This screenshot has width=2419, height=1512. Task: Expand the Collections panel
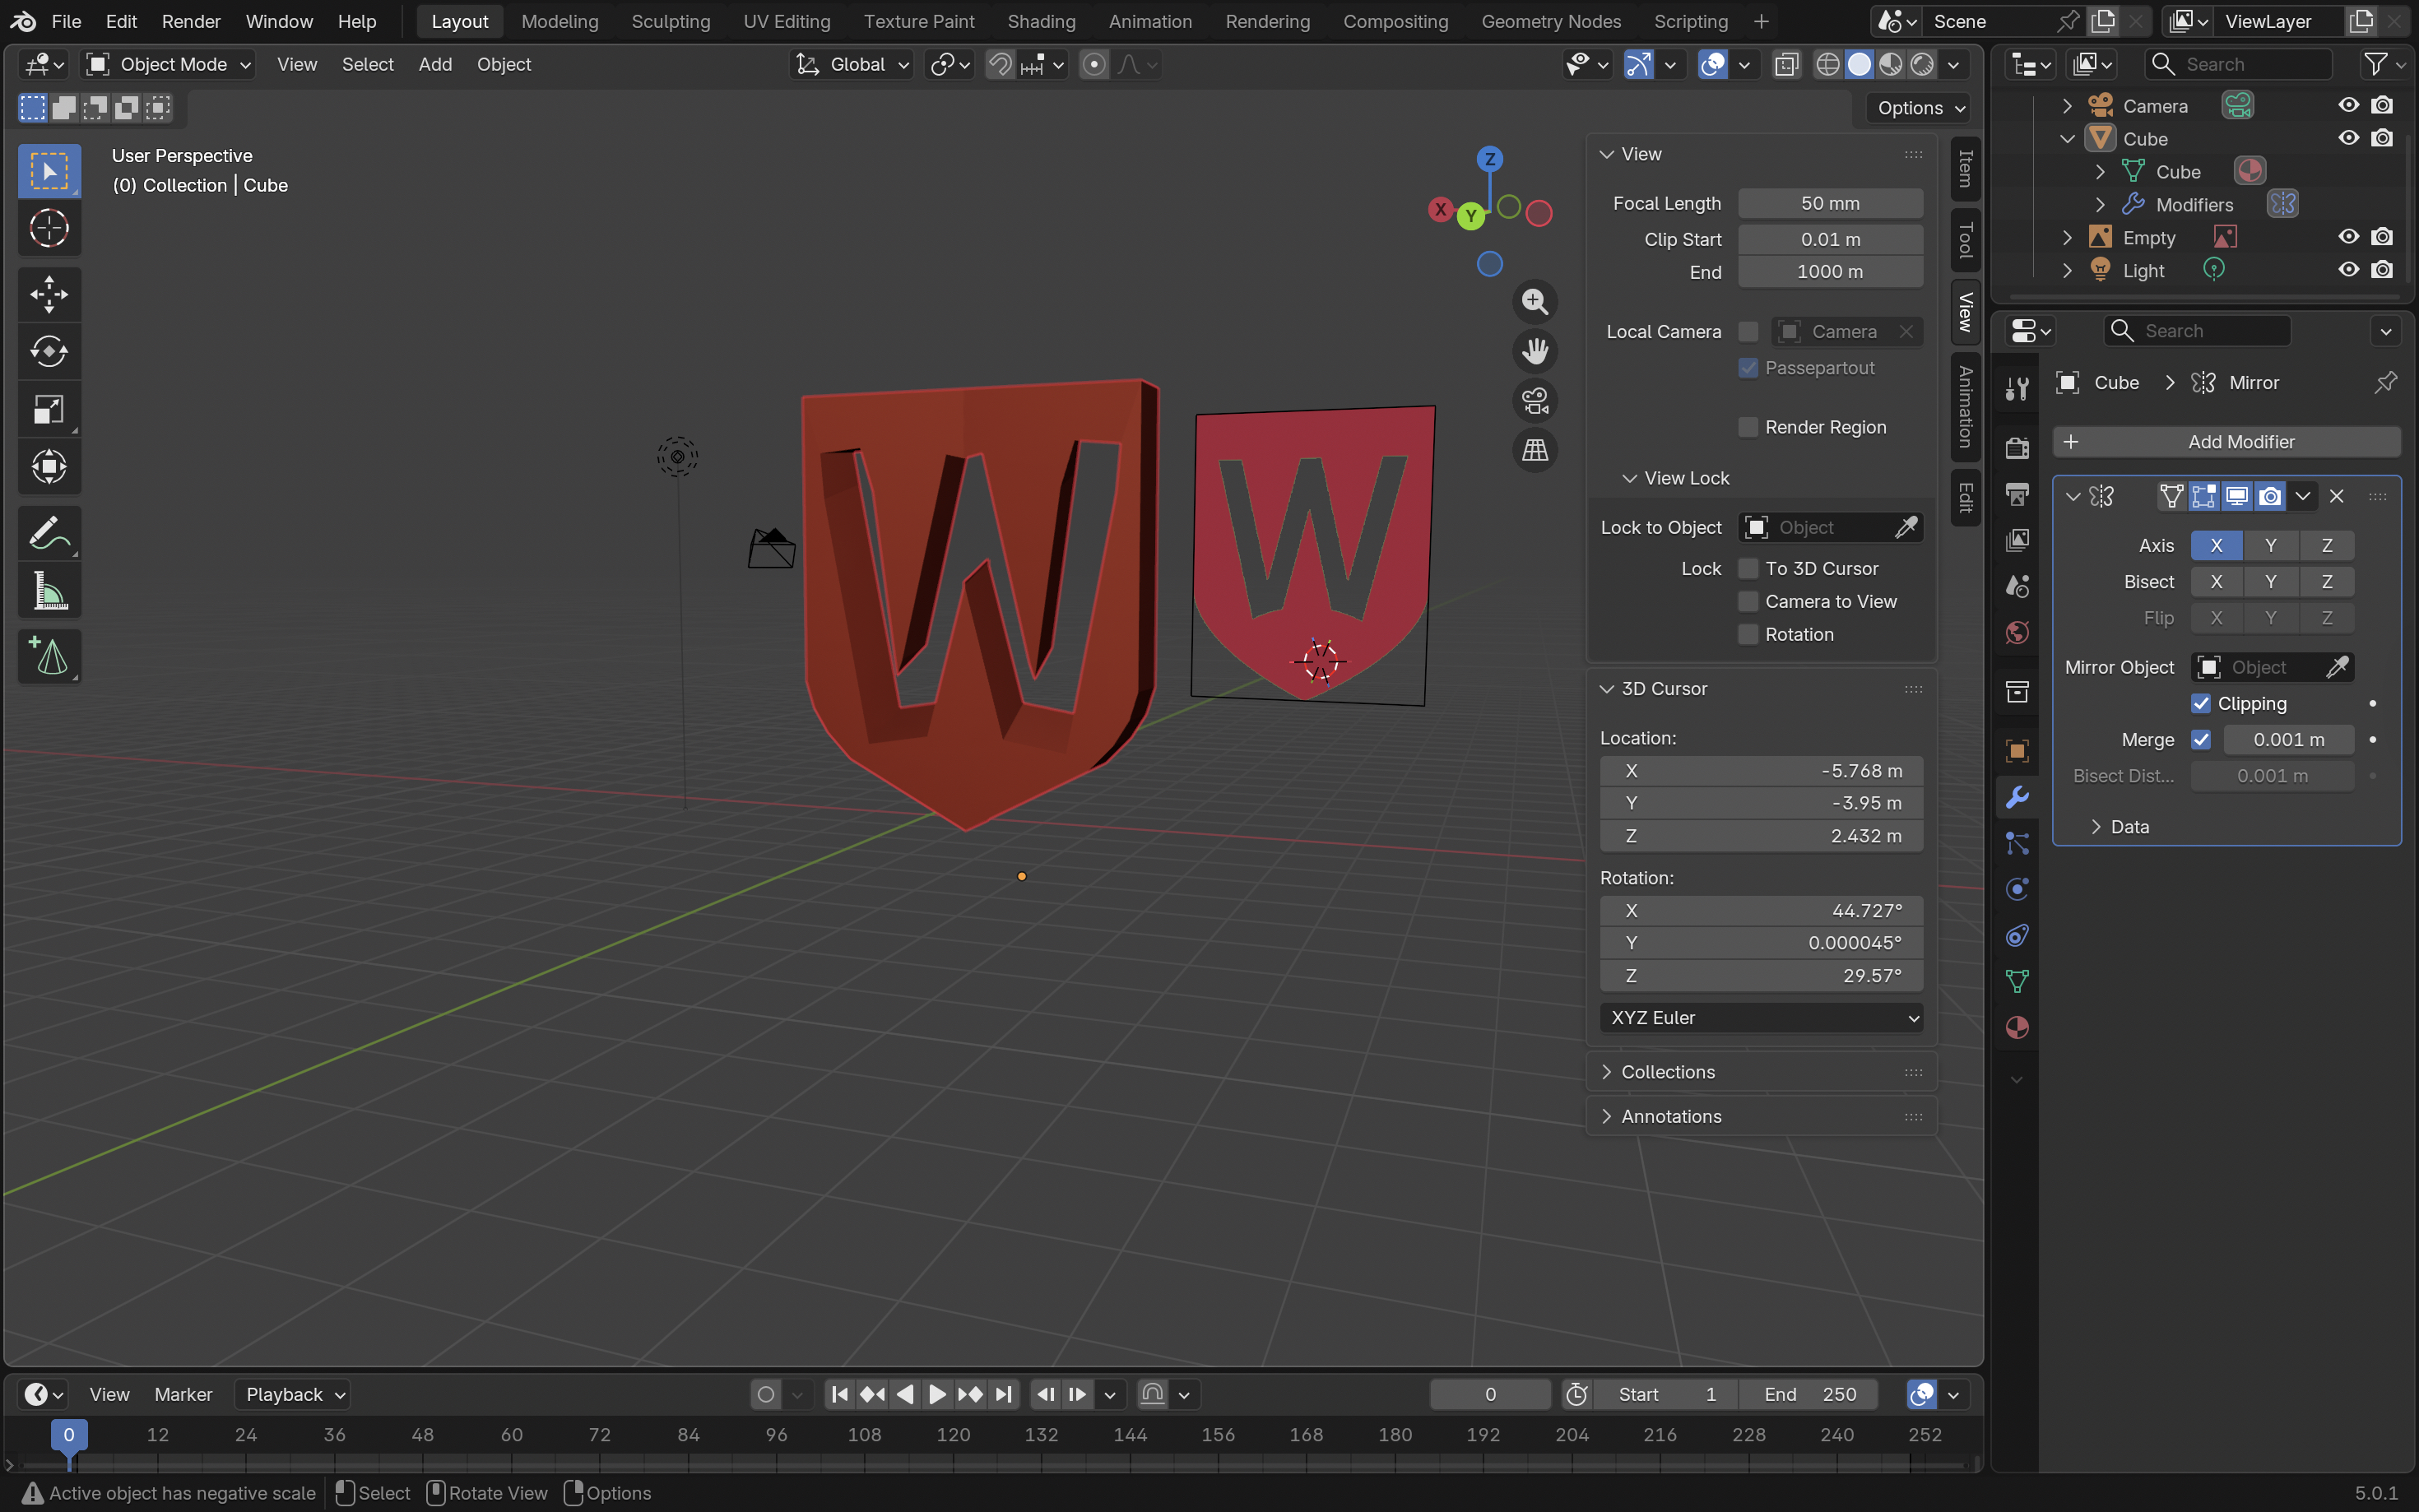(x=1667, y=1072)
